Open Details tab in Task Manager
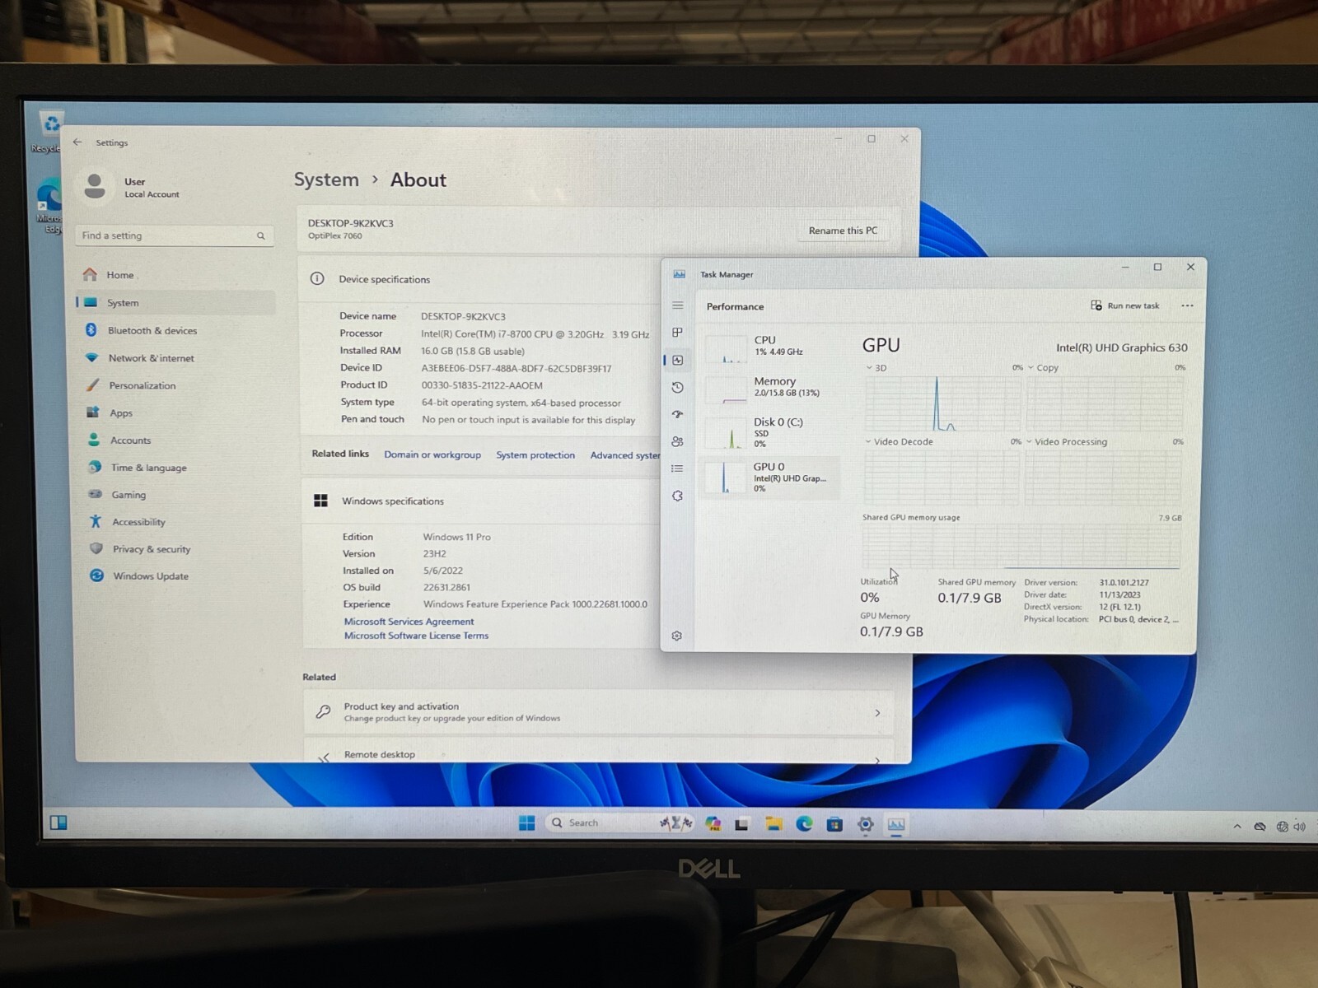Screen dimensions: 1318x988 click(x=678, y=468)
